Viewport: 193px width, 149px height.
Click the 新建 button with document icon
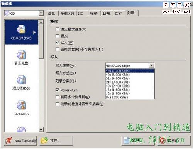pyautogui.click(x=138, y=141)
